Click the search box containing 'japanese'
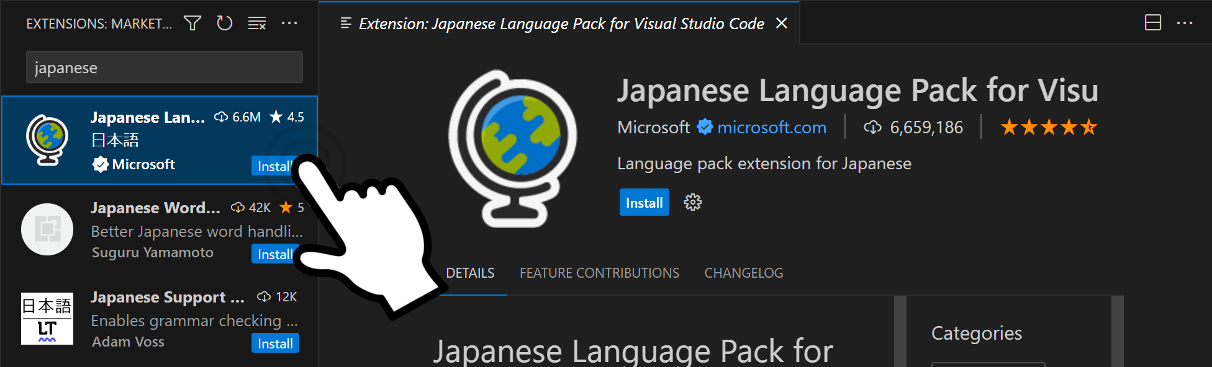The width and height of the screenshot is (1212, 367). (164, 67)
